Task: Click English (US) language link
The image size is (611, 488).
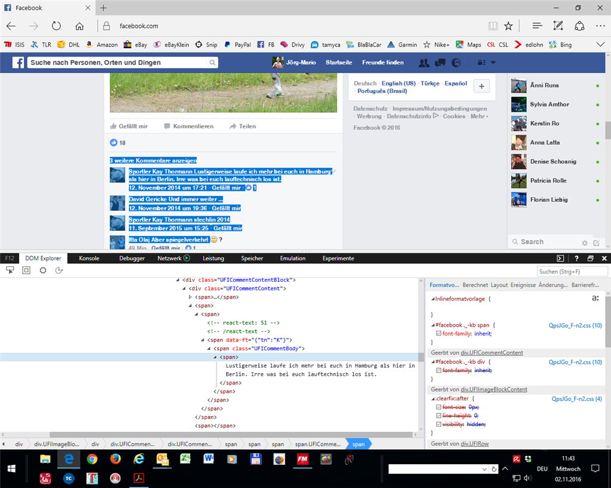Action: (398, 83)
